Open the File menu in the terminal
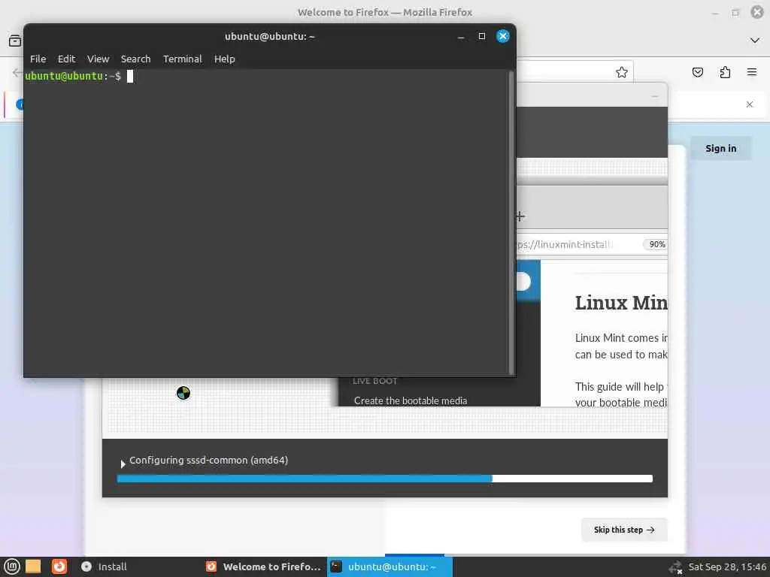 [38, 59]
